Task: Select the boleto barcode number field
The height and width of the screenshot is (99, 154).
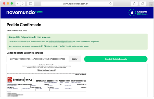Action: (x=38, y=59)
